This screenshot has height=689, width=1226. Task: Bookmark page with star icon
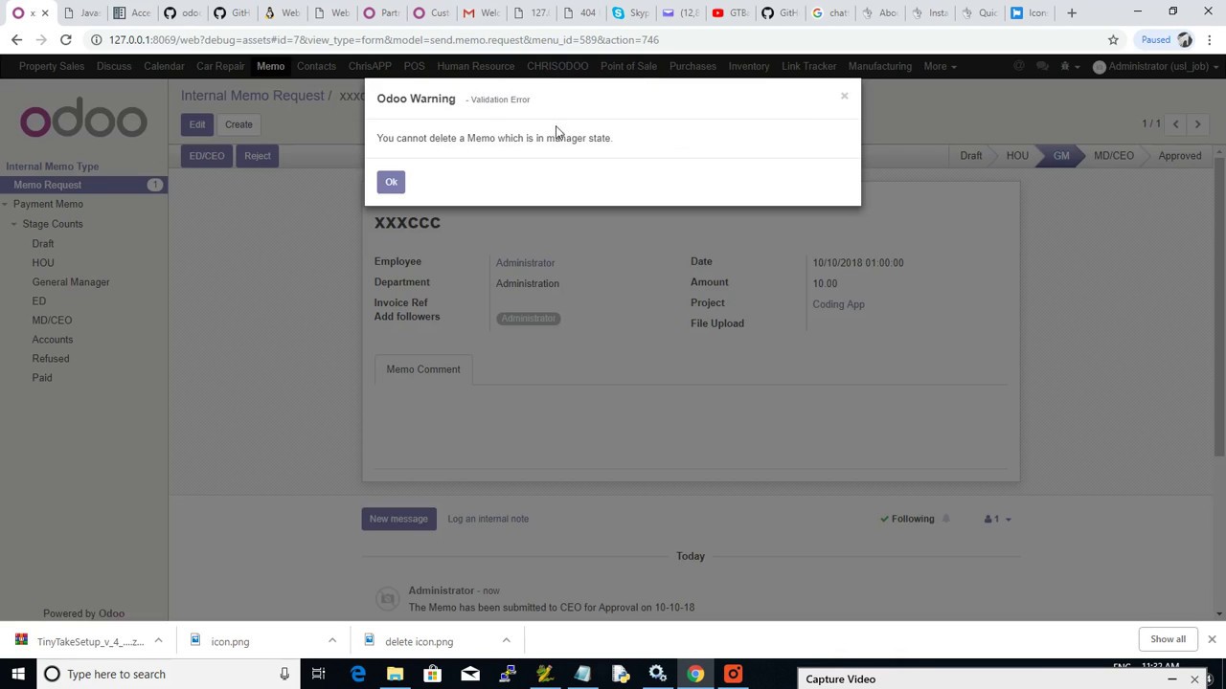(x=1113, y=40)
